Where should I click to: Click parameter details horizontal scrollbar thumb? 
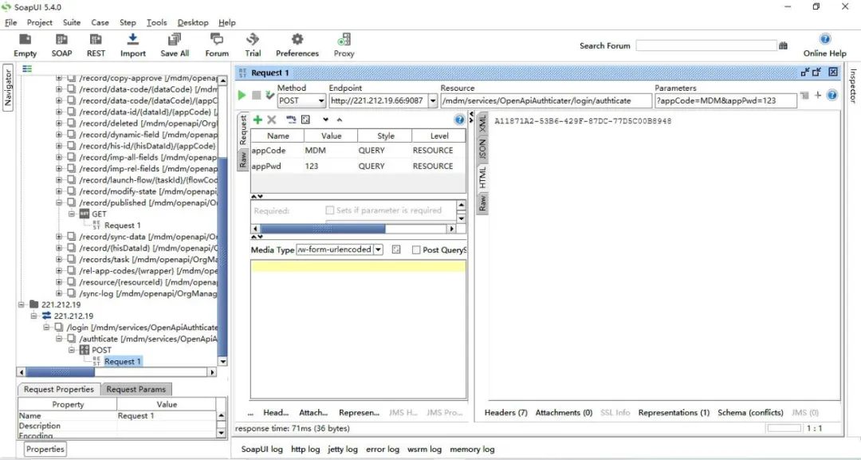pos(322,228)
